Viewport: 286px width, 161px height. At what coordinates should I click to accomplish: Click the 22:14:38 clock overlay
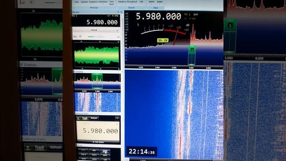pyautogui.click(x=142, y=152)
